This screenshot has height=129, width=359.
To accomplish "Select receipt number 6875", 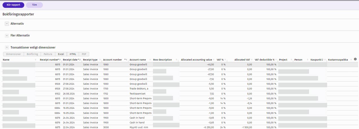I will (x=58, y=127).
